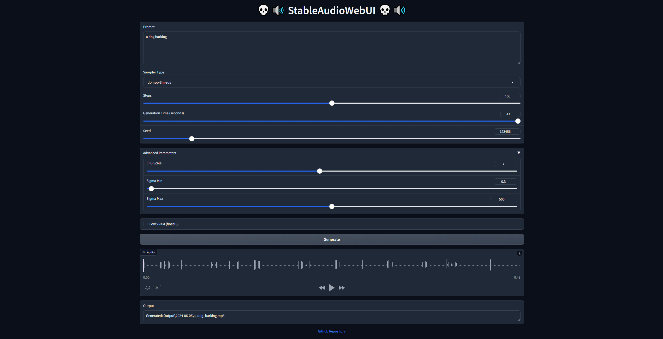Change the 1x playback speed

point(157,288)
